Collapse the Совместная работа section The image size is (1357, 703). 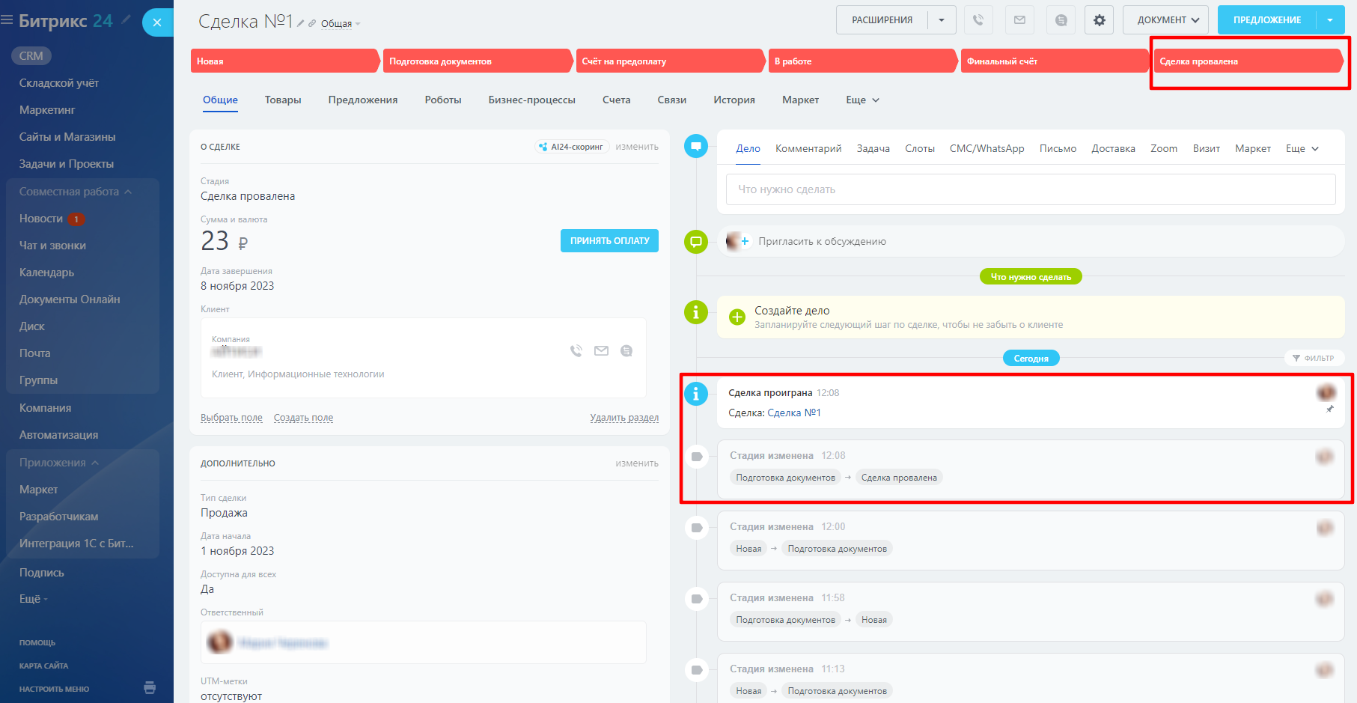(x=76, y=192)
